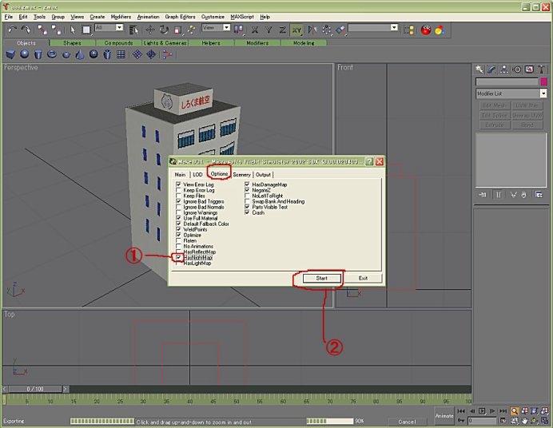Open the MAXScript menu
The height and width of the screenshot is (428, 553).
tap(242, 16)
